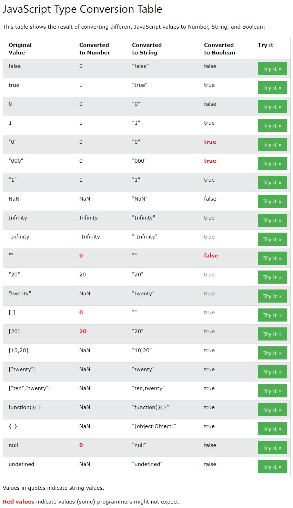The height and width of the screenshot is (508, 293).
Task: Select the "[object Object]" string cell
Action: 154,426
